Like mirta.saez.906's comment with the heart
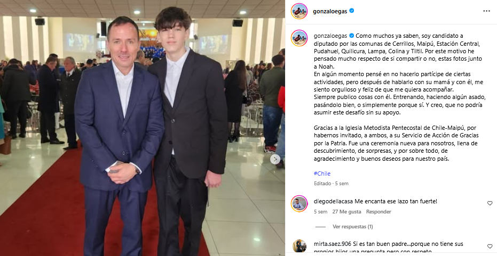Viewport: 497px width, 256px height. (x=490, y=246)
